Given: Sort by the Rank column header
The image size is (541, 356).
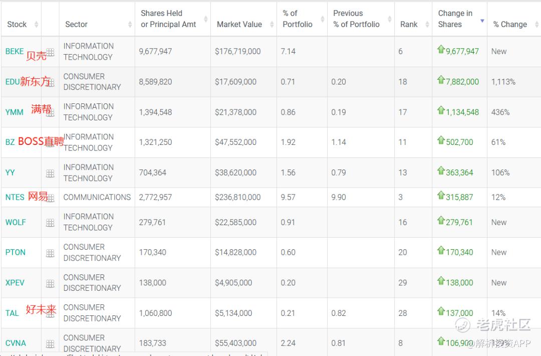Looking at the screenshot, I should coord(409,24).
